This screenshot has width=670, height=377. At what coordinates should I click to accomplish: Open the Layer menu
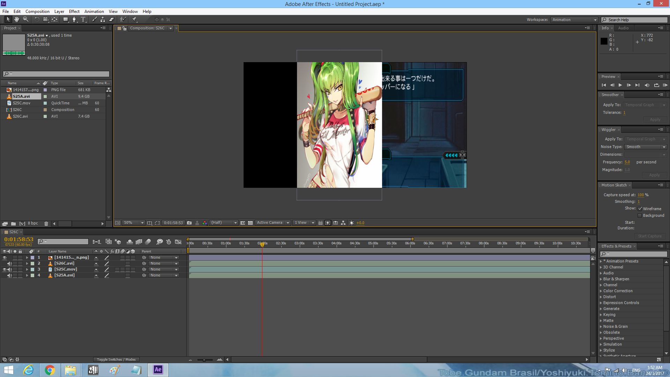click(59, 12)
